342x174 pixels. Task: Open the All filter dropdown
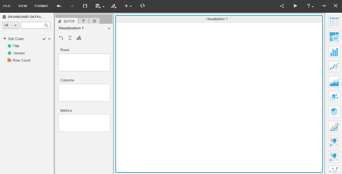click(11, 25)
